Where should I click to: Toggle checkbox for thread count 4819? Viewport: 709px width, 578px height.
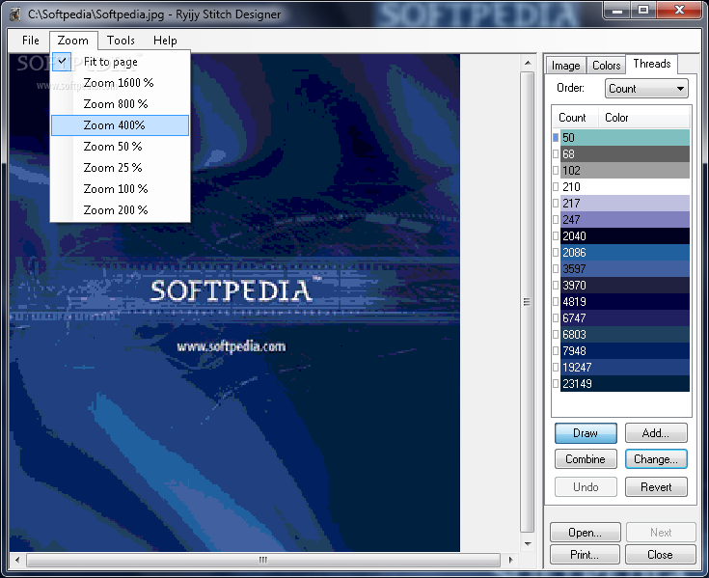[556, 302]
